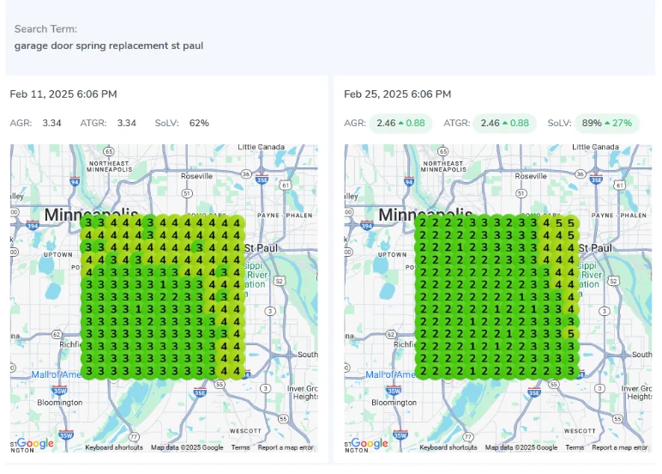Click top-left corner grid marker on Feb 11 map
The width and height of the screenshot is (662, 474).
tap(89, 222)
